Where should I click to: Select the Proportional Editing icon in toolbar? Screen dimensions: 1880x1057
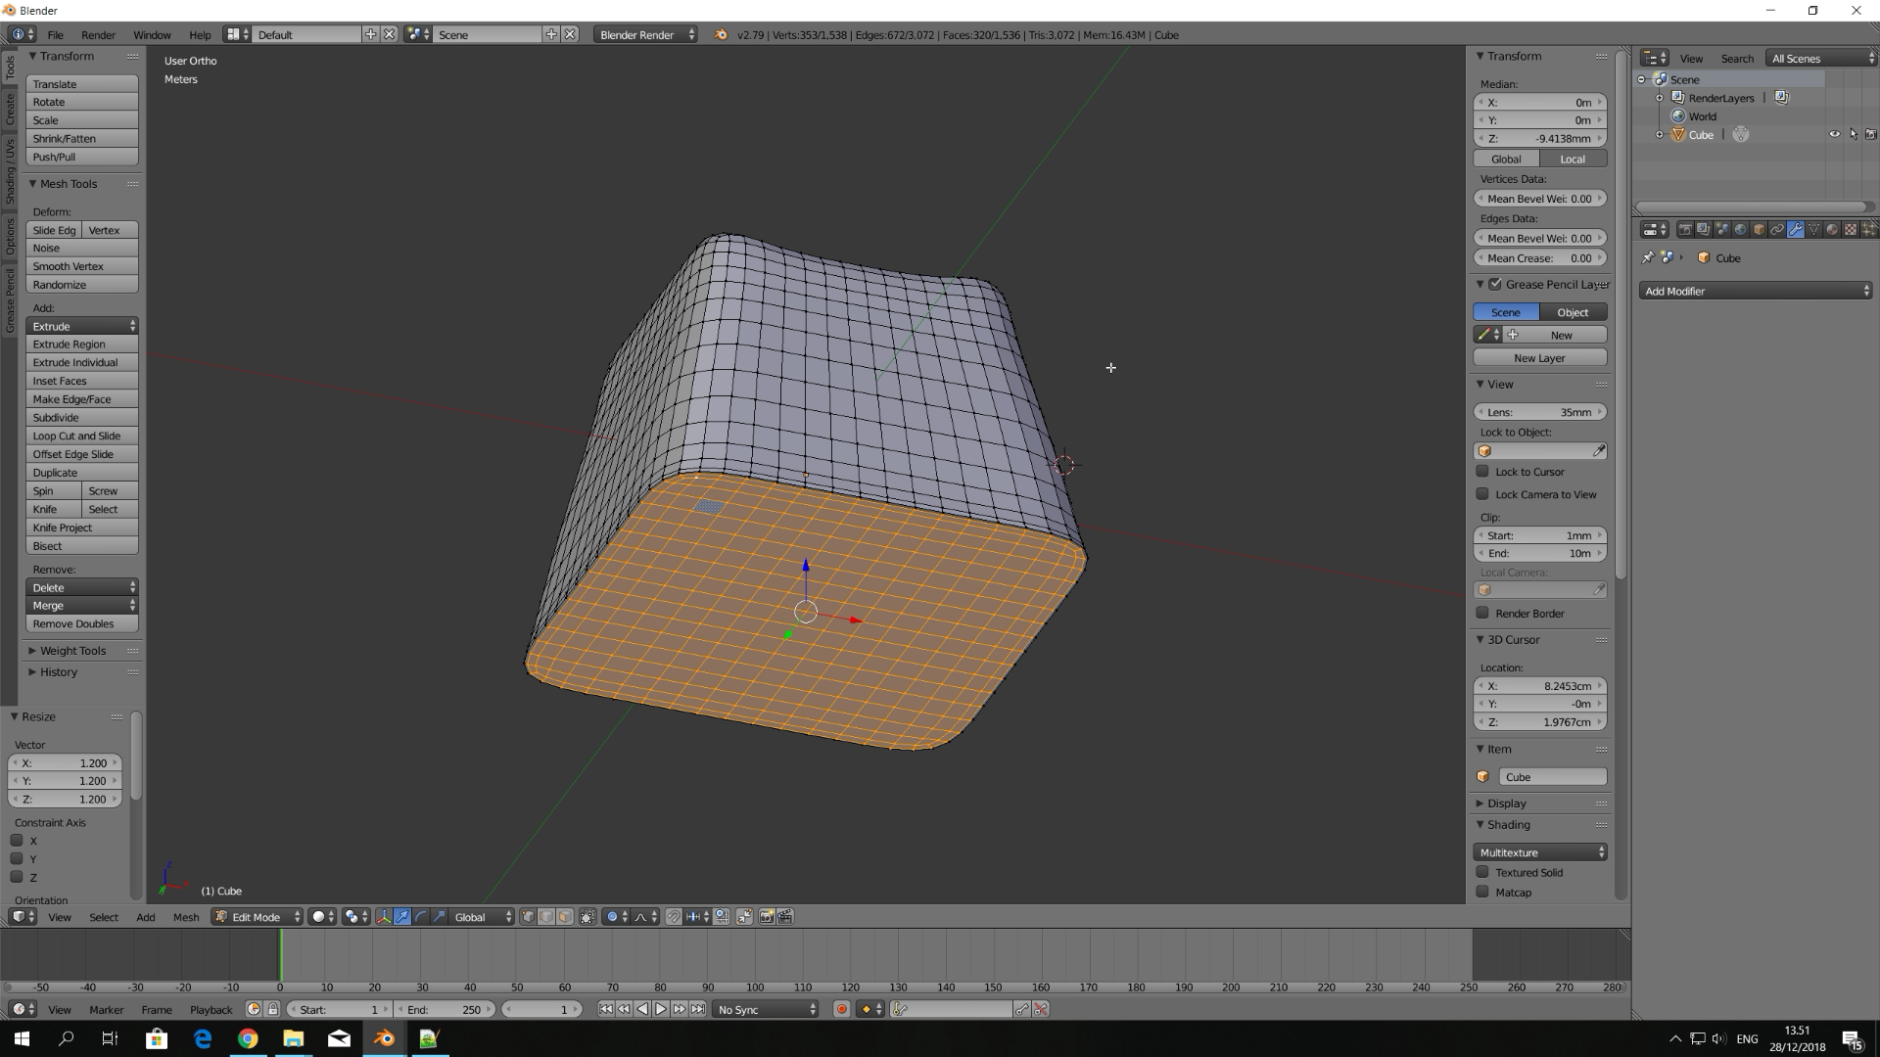[x=616, y=916]
